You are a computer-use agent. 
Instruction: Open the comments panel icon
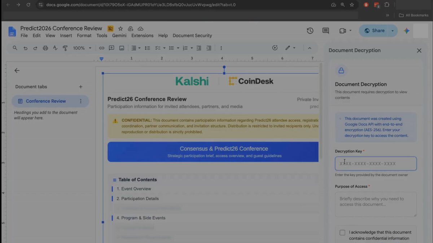pos(325,31)
